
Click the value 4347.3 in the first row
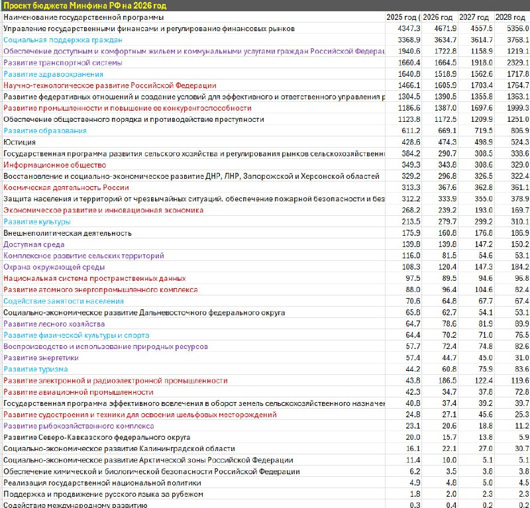[x=408, y=29]
